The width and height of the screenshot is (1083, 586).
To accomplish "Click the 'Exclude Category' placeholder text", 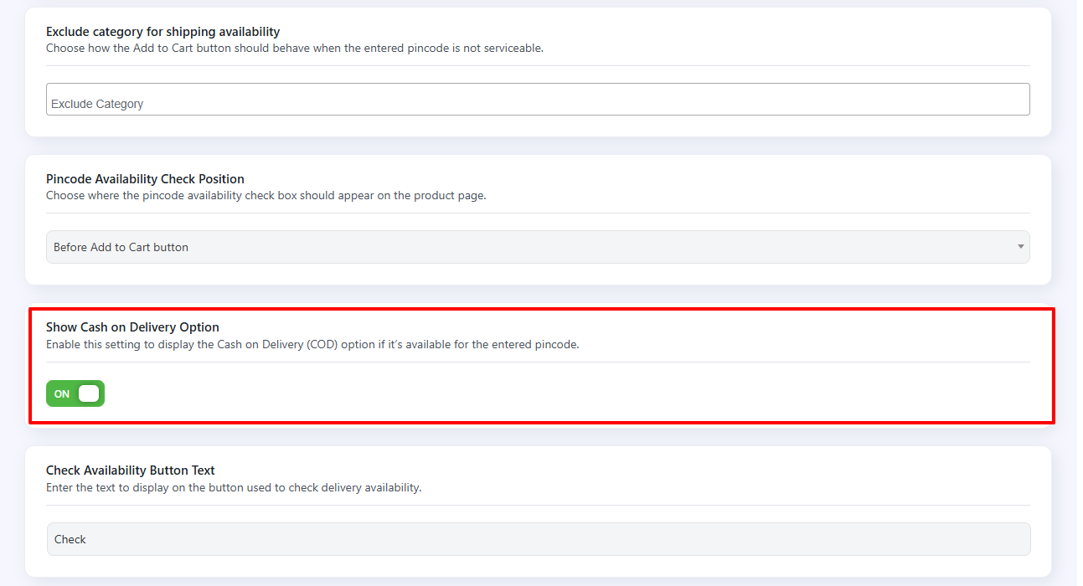I will [97, 104].
